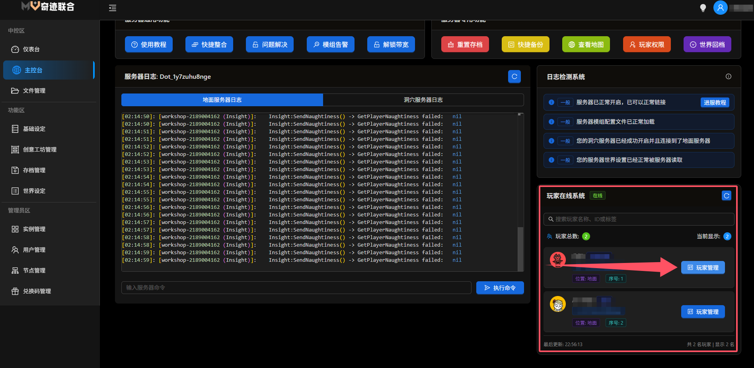Refresh the online players list
The image size is (754, 368).
tap(726, 196)
